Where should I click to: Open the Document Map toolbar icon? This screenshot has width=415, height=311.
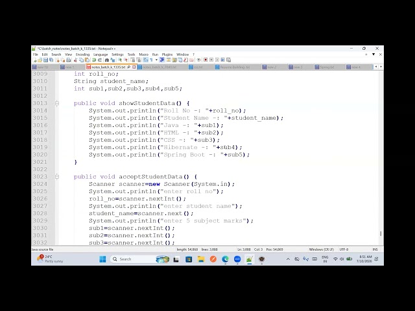[x=174, y=60]
